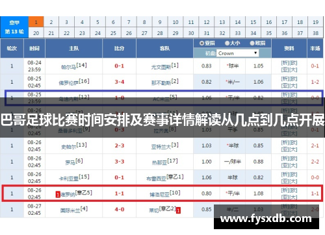Screen dimensions: 325x235
Task: Click the 2-3 score link
Action: coord(119,145)
